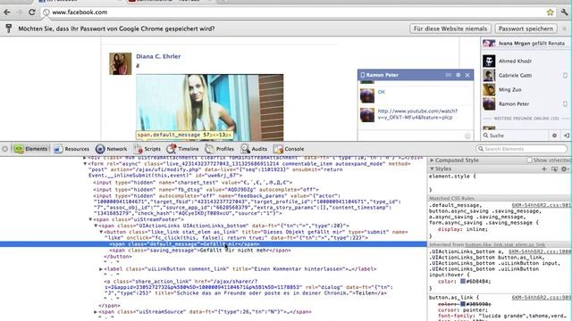The image size is (572, 321).
Task: Click the struck-through color swatch in button.as_link
Action: tap(463, 304)
